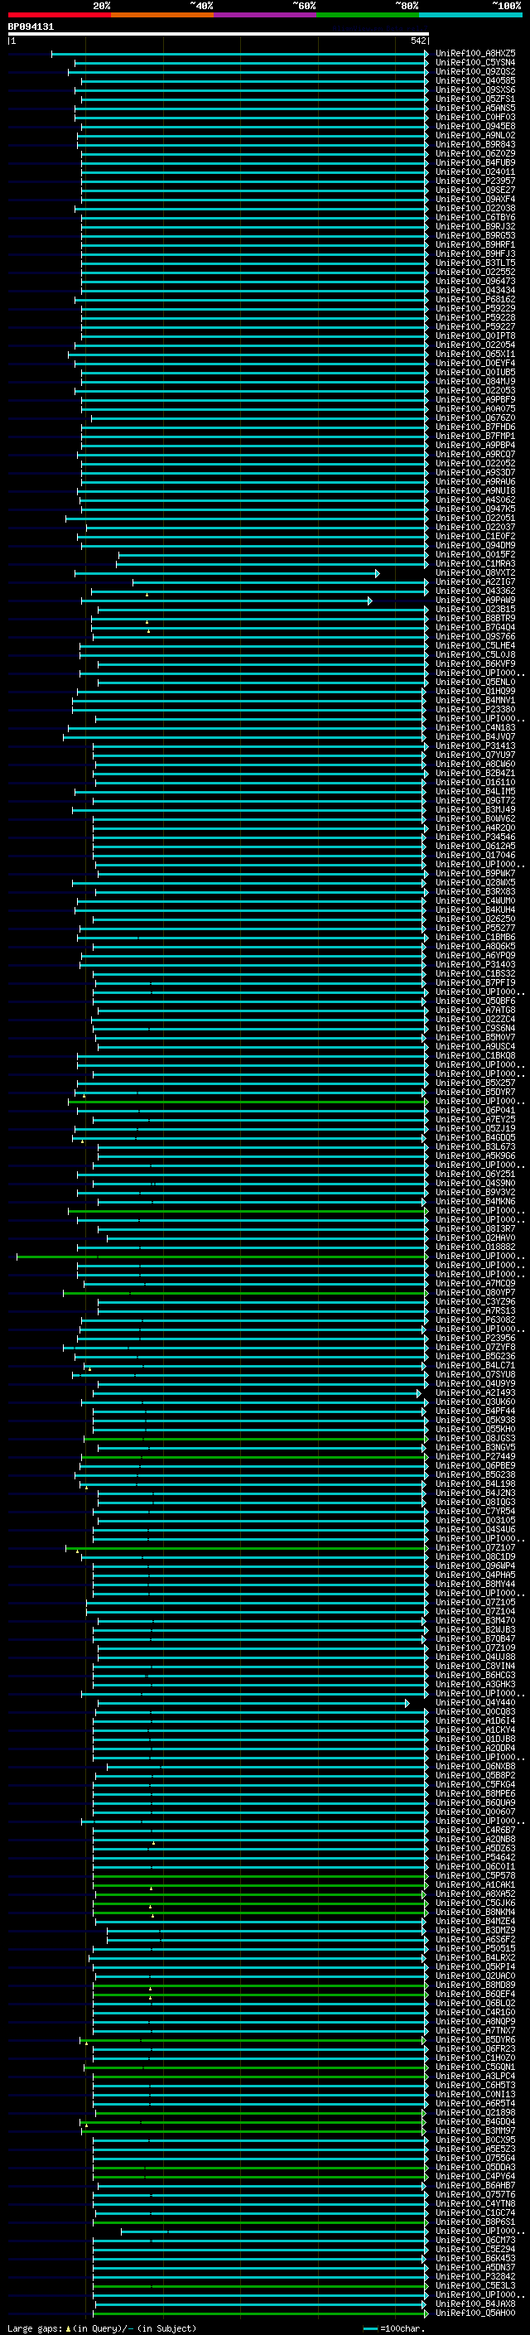Select the query name BP094131

click(31, 27)
